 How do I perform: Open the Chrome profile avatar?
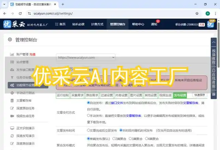tap(208, 13)
